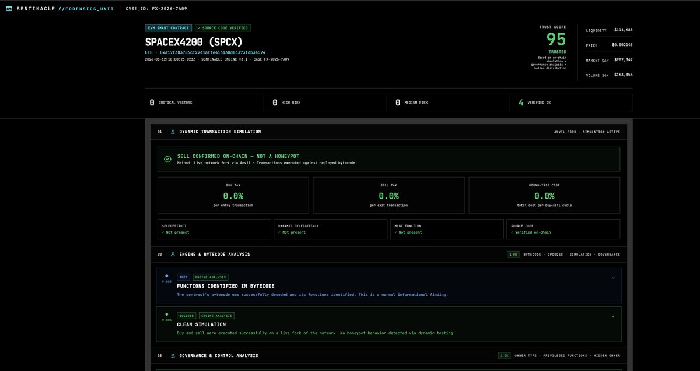Image resolution: width=700 pixels, height=371 pixels.
Task: Click the flask icon beside Engine & Bytecode Analysis
Action: pyautogui.click(x=173, y=255)
